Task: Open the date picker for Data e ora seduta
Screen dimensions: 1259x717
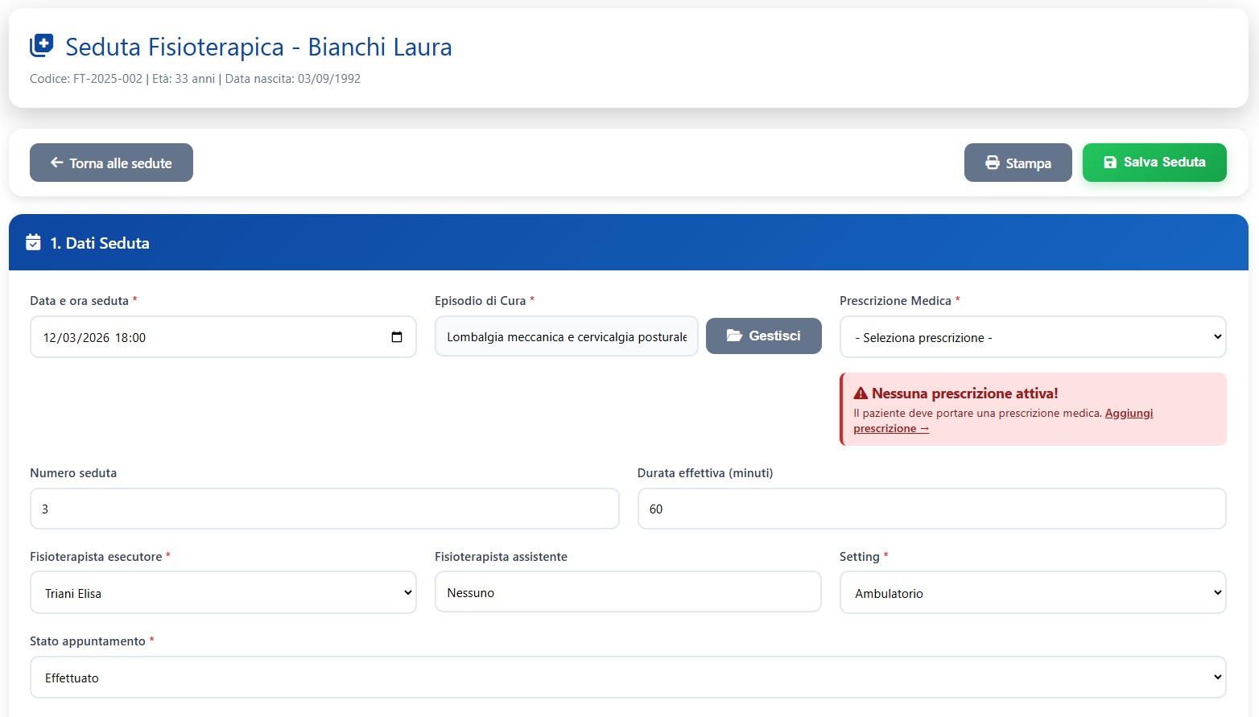Action: [397, 337]
